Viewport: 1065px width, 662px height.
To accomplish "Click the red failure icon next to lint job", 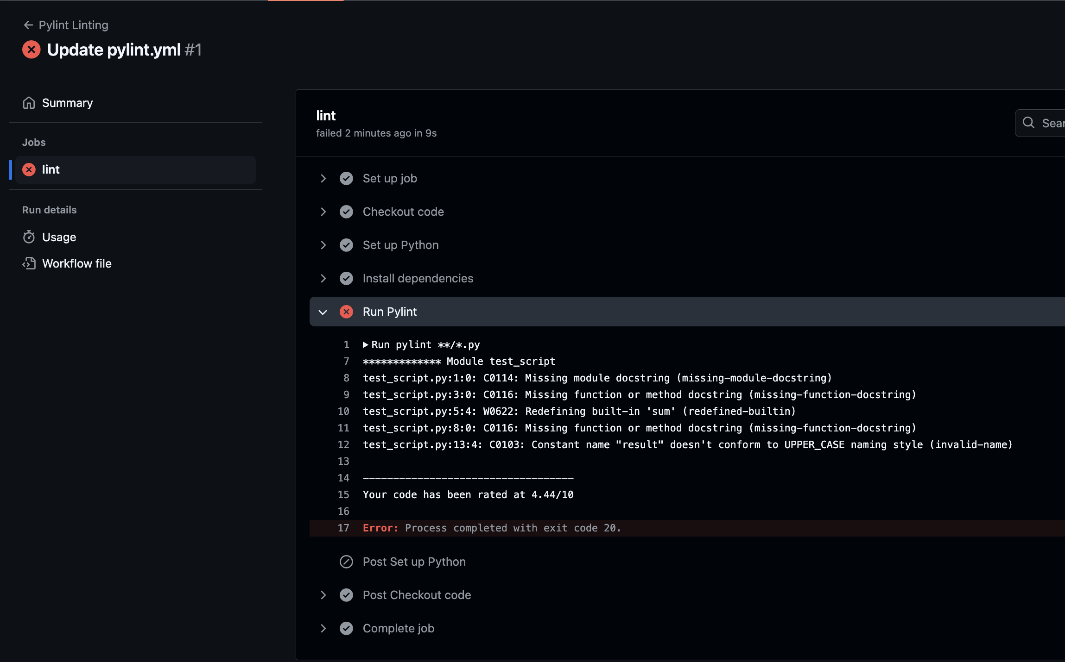I will point(29,169).
